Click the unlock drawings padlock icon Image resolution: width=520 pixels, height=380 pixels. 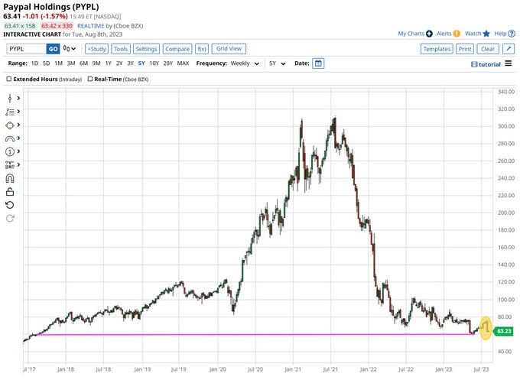tap(10, 192)
